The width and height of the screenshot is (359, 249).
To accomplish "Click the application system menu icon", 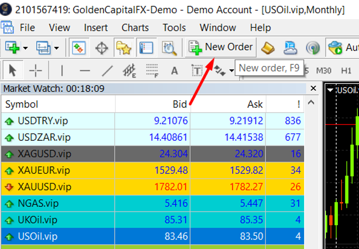I will point(7,27).
